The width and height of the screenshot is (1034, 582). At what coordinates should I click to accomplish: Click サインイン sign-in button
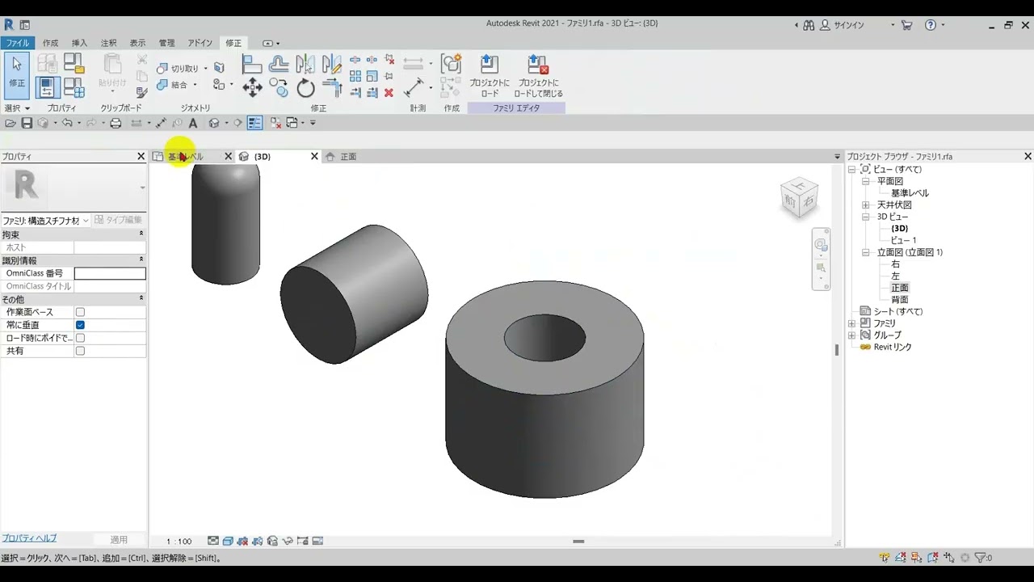[842, 25]
